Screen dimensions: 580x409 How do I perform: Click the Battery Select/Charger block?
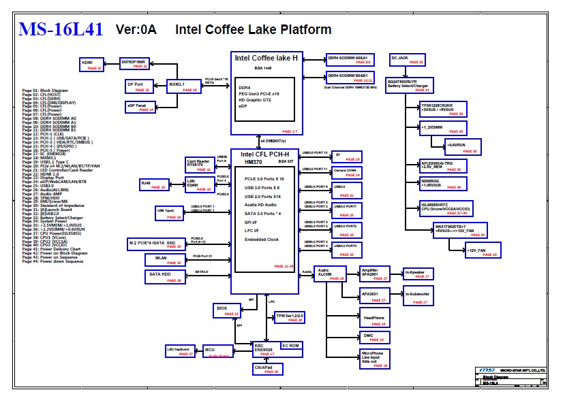point(410,85)
